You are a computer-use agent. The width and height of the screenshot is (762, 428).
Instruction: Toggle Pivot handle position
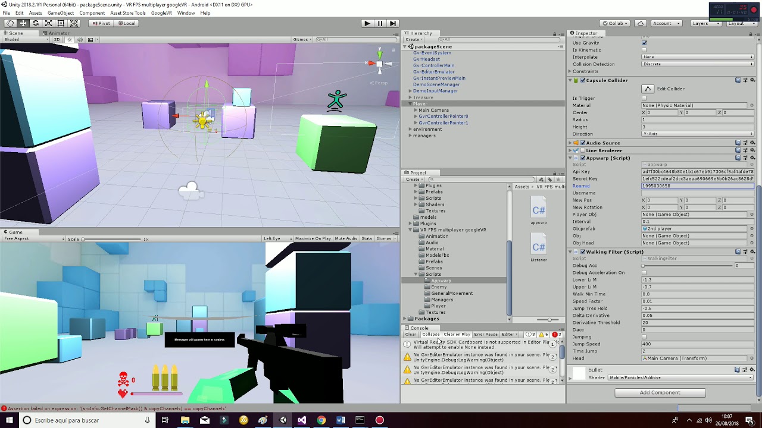101,23
